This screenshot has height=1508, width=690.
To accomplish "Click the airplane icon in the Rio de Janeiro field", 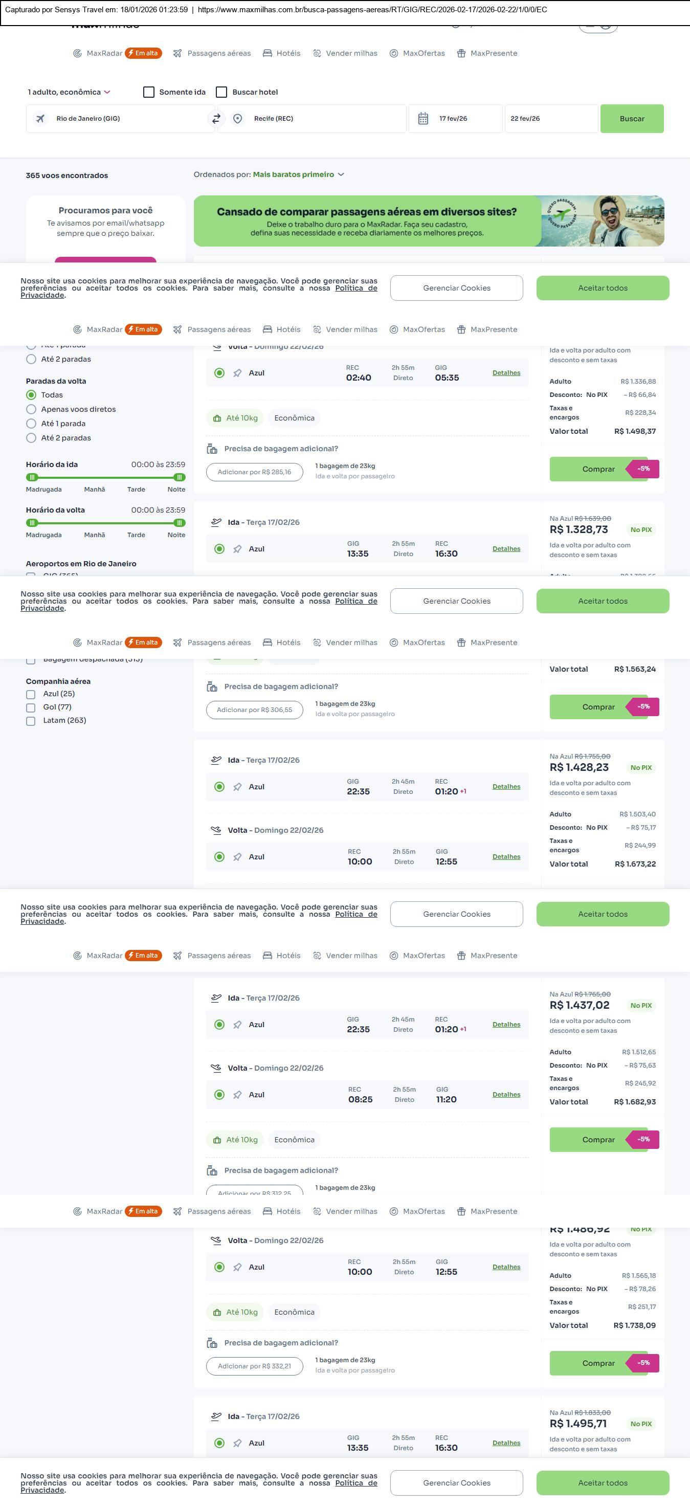I will click(x=40, y=118).
